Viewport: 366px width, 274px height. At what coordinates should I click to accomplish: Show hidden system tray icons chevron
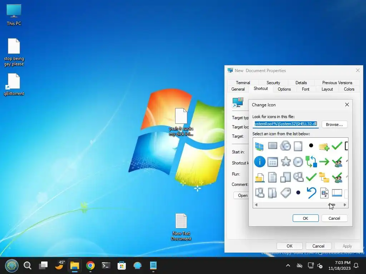(x=288, y=265)
